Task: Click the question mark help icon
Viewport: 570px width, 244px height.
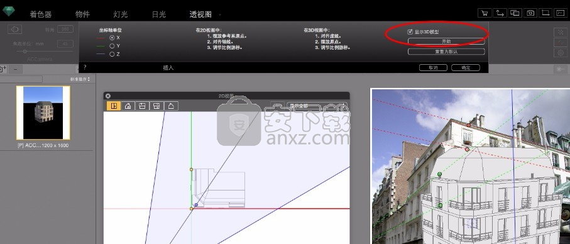Action: [85, 67]
